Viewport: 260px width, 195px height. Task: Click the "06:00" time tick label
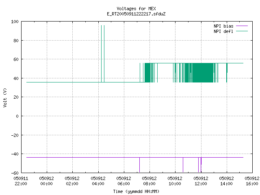pos(123,184)
